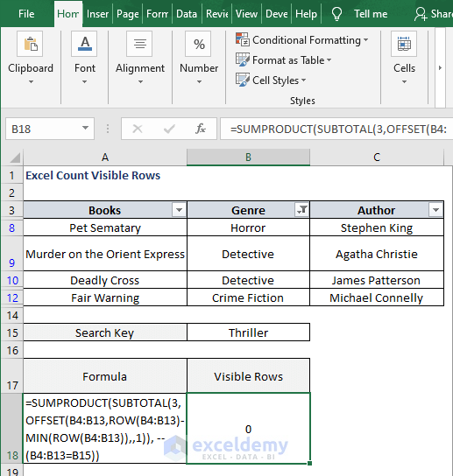453x476 pixels.
Task: Open the File tab
Action: [26, 14]
